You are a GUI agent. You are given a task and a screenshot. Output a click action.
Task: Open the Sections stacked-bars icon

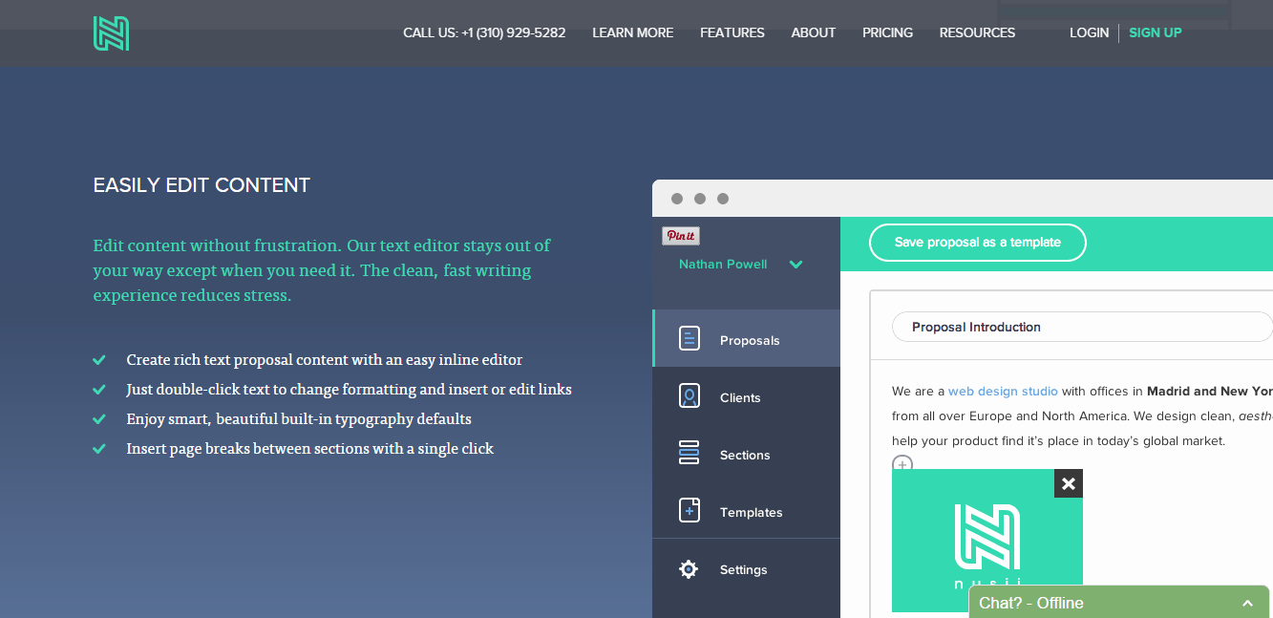[x=690, y=453]
